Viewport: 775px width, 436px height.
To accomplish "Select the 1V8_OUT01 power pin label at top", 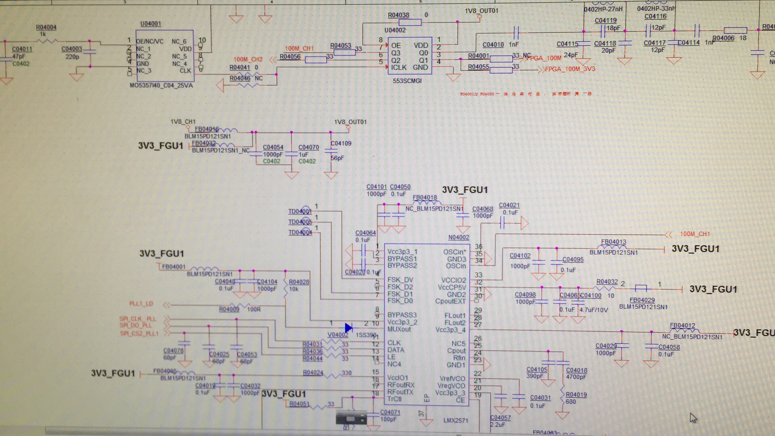I will [x=481, y=11].
